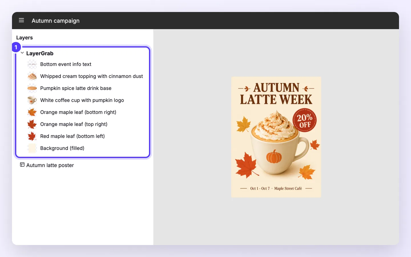This screenshot has height=257, width=411.
Task: Select 'Orange maple leaf (bottom right)' layer name
Action: point(78,112)
